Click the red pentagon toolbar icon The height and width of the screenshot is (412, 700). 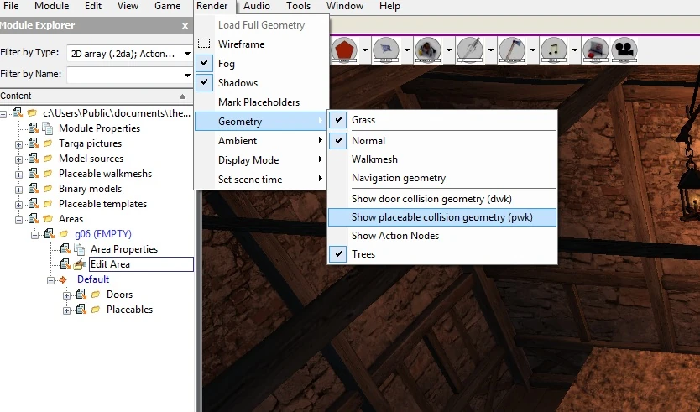(344, 50)
